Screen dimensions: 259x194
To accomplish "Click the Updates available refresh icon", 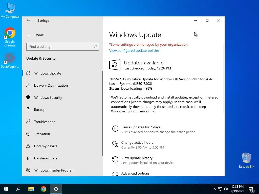I will 115,65.
